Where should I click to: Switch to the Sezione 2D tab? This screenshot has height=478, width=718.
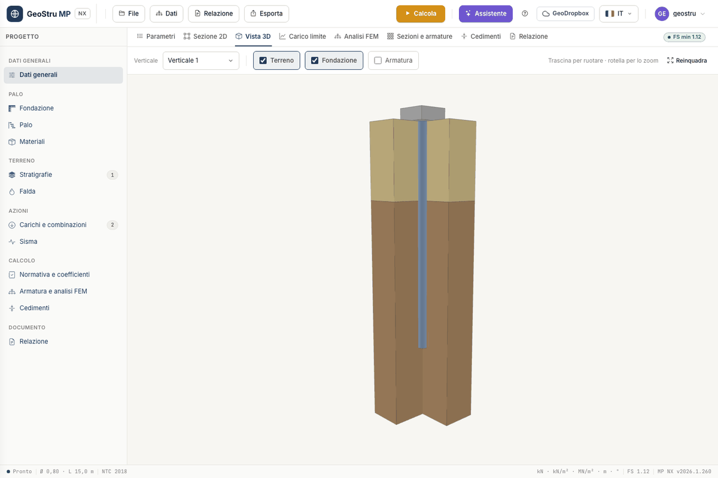205,36
